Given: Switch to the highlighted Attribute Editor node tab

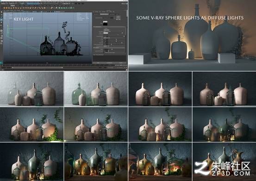Looking at the screenshot, I should pyautogui.click(x=104, y=14).
